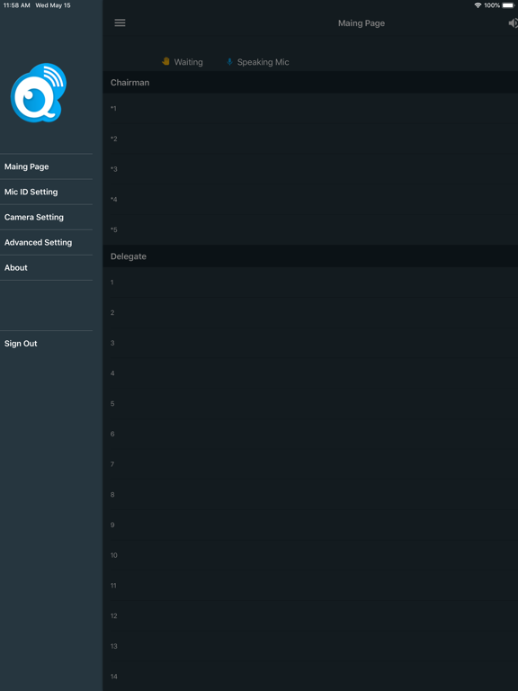Tap the Delegate section header
Screen dimensions: 518x691
click(310, 256)
